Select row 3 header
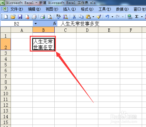 (x=5, y=53)
